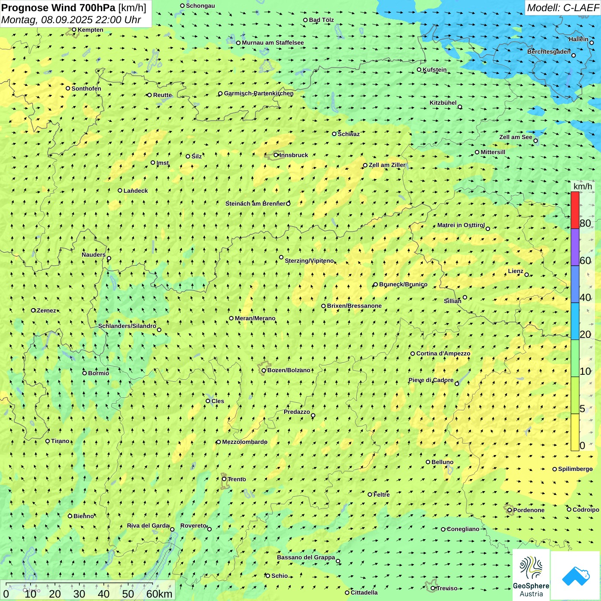Click the Bozen/Bolzano city marker
The width and height of the screenshot is (601, 601).
pyautogui.click(x=264, y=370)
